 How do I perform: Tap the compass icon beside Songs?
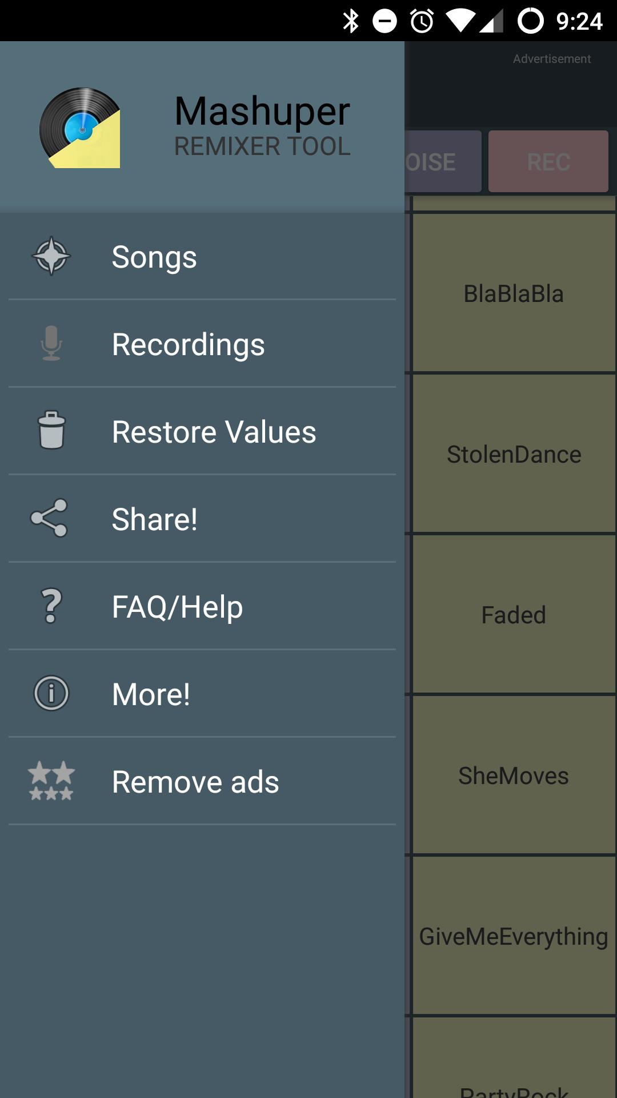click(x=51, y=256)
